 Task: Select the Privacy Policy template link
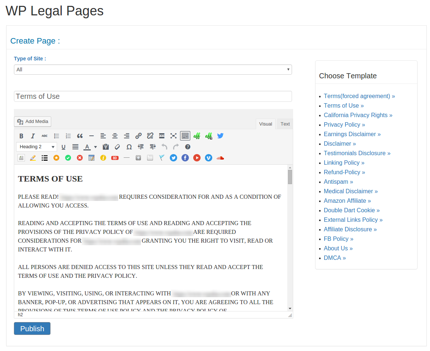[344, 124]
